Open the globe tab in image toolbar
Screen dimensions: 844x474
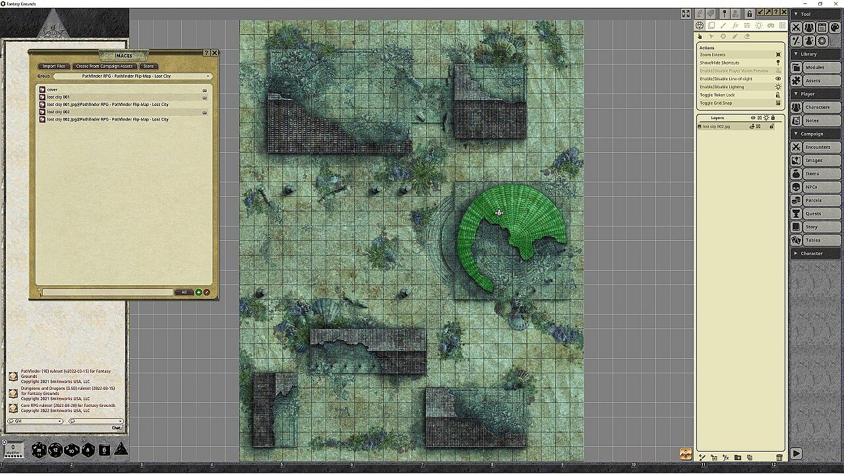click(x=700, y=26)
